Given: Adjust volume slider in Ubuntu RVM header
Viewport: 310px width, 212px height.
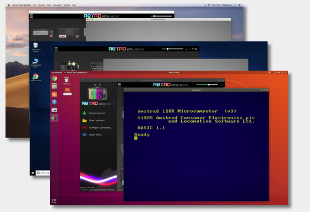Looking at the screenshot, I should [x=206, y=84].
